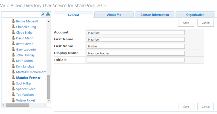Click the user search text box
The width and height of the screenshot is (217, 114).
click(x=21, y=14)
